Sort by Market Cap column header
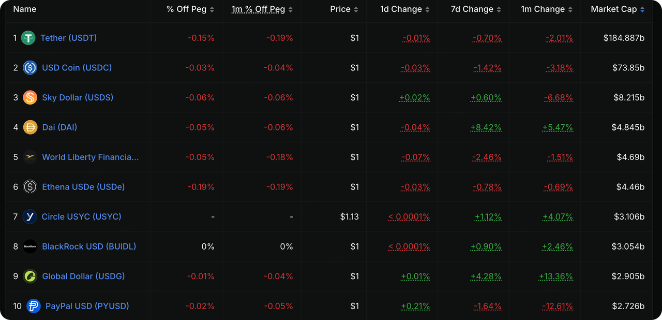 [x=618, y=9]
